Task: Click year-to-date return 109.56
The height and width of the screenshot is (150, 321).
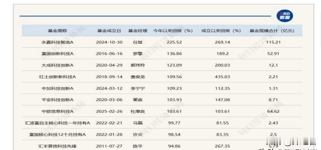Action: pos(174,77)
